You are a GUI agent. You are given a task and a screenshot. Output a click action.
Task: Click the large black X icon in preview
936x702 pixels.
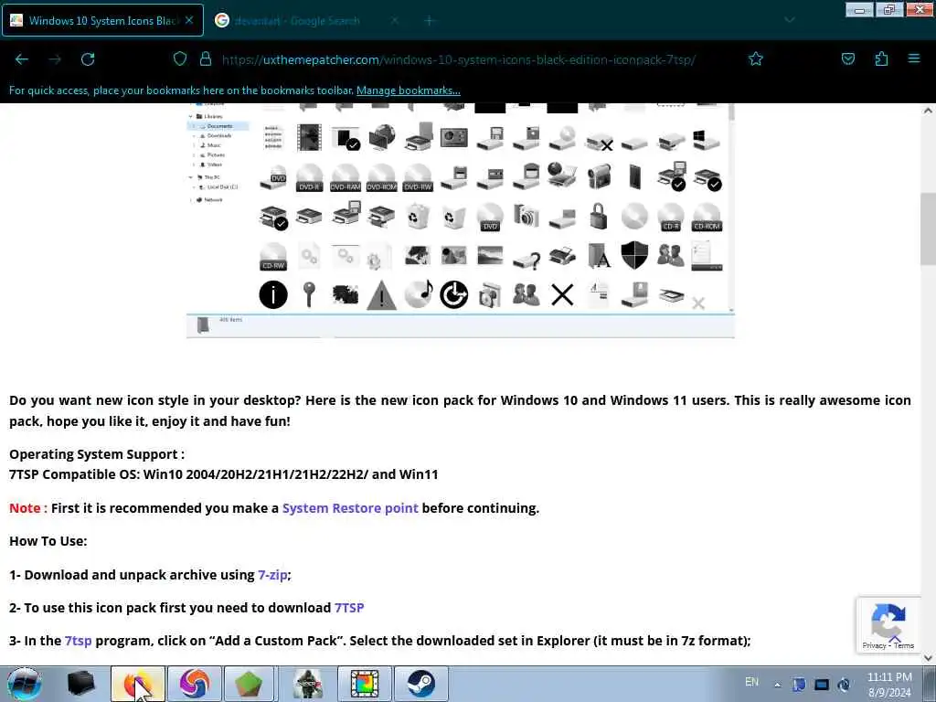(x=562, y=295)
